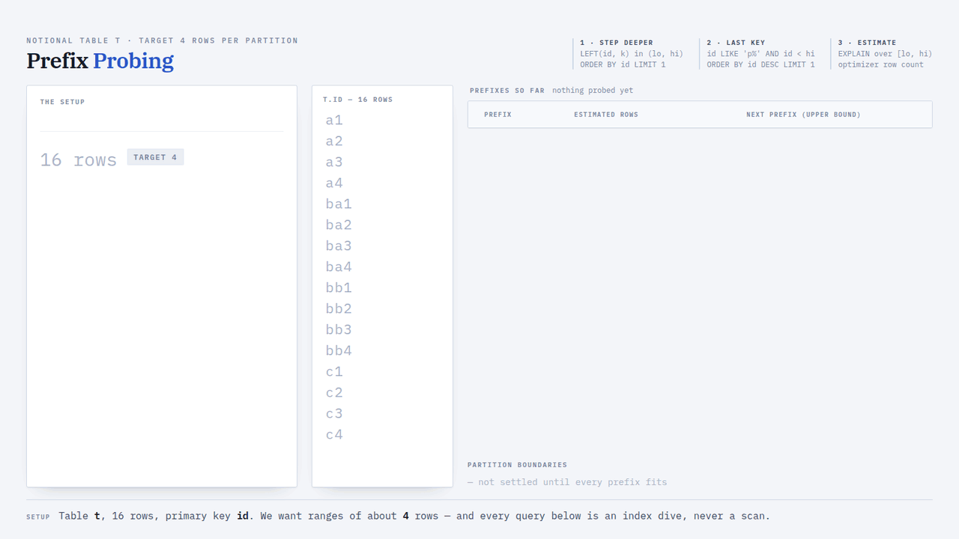Click the "PREFIXES SO FAR" label
Screen dimensions: 959x539
click(x=507, y=91)
